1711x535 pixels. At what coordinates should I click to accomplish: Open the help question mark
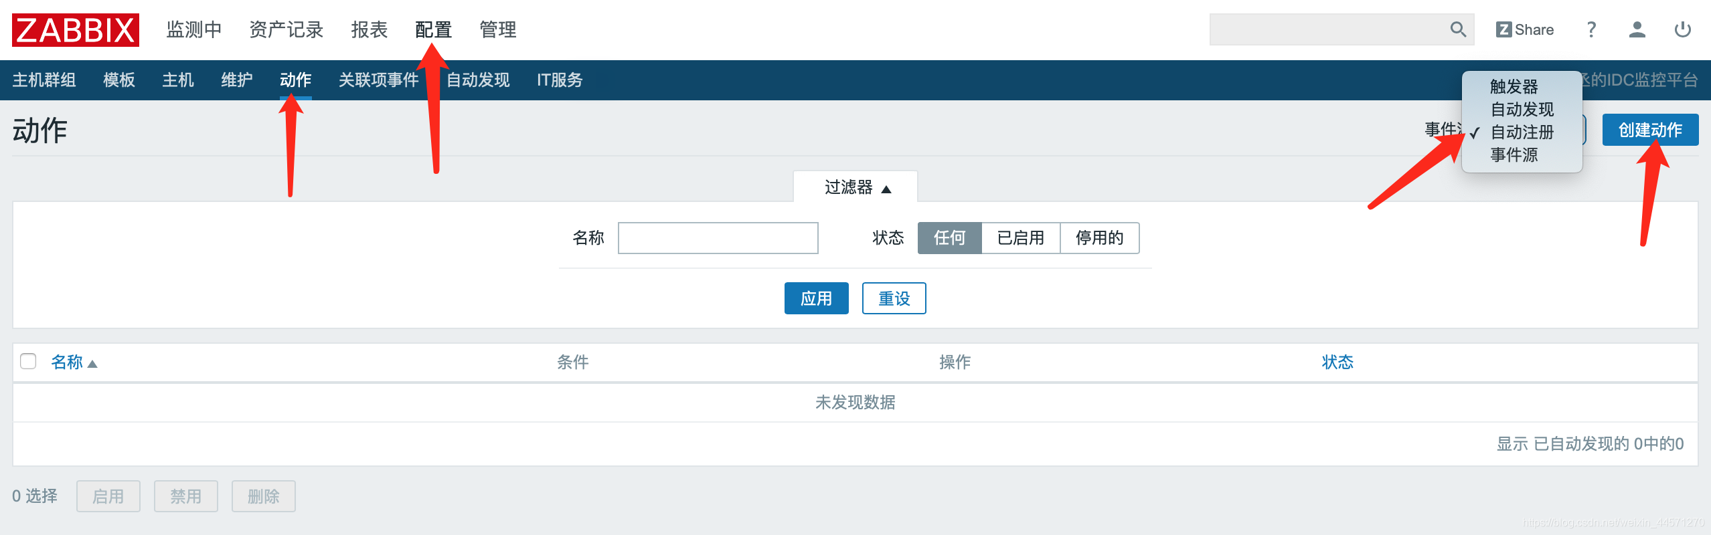coord(1591,29)
